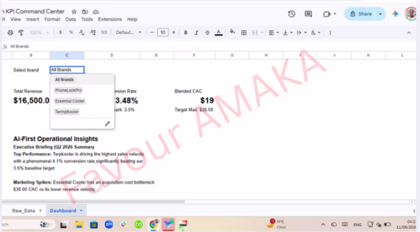Open the Help menu
The image size is (420, 232).
tap(132, 19)
